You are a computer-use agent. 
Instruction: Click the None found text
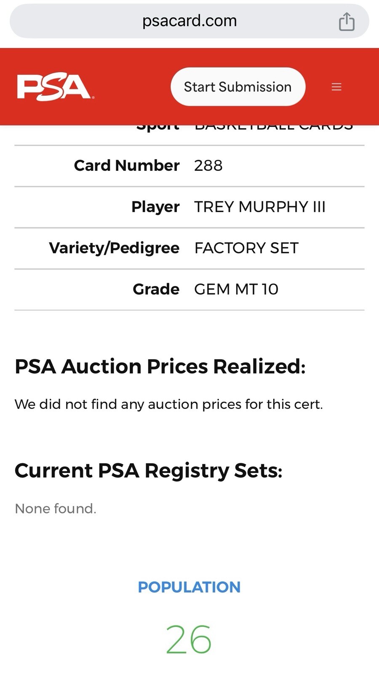click(x=56, y=508)
